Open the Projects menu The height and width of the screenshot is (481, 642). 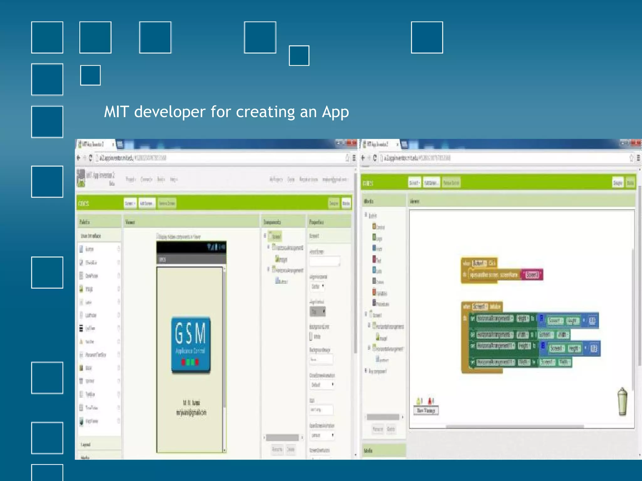coord(130,179)
